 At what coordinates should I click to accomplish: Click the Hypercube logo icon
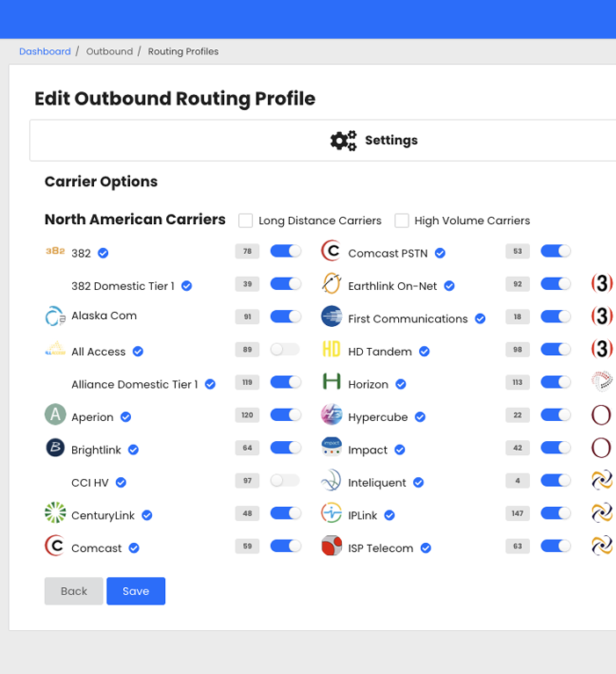click(x=331, y=415)
